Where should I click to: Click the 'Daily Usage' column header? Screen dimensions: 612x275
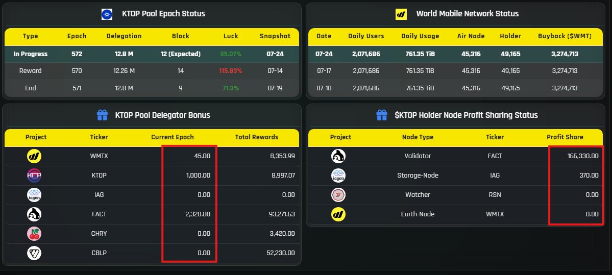pyautogui.click(x=421, y=36)
